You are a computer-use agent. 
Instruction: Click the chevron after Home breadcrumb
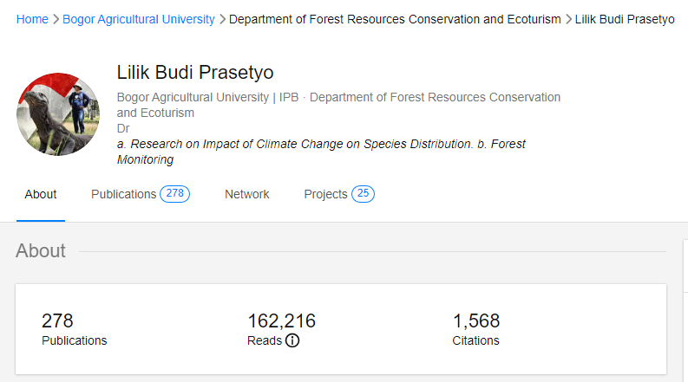point(56,19)
